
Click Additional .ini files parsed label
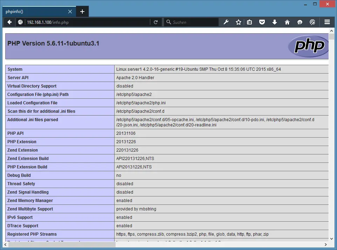click(33, 120)
